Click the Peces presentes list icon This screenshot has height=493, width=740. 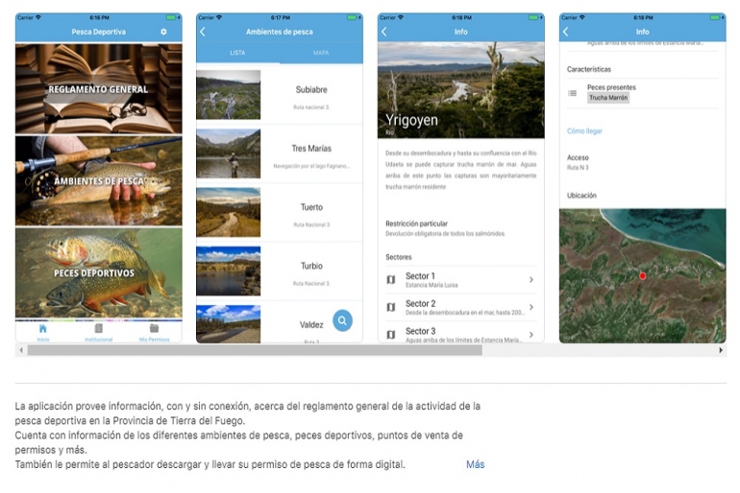573,93
